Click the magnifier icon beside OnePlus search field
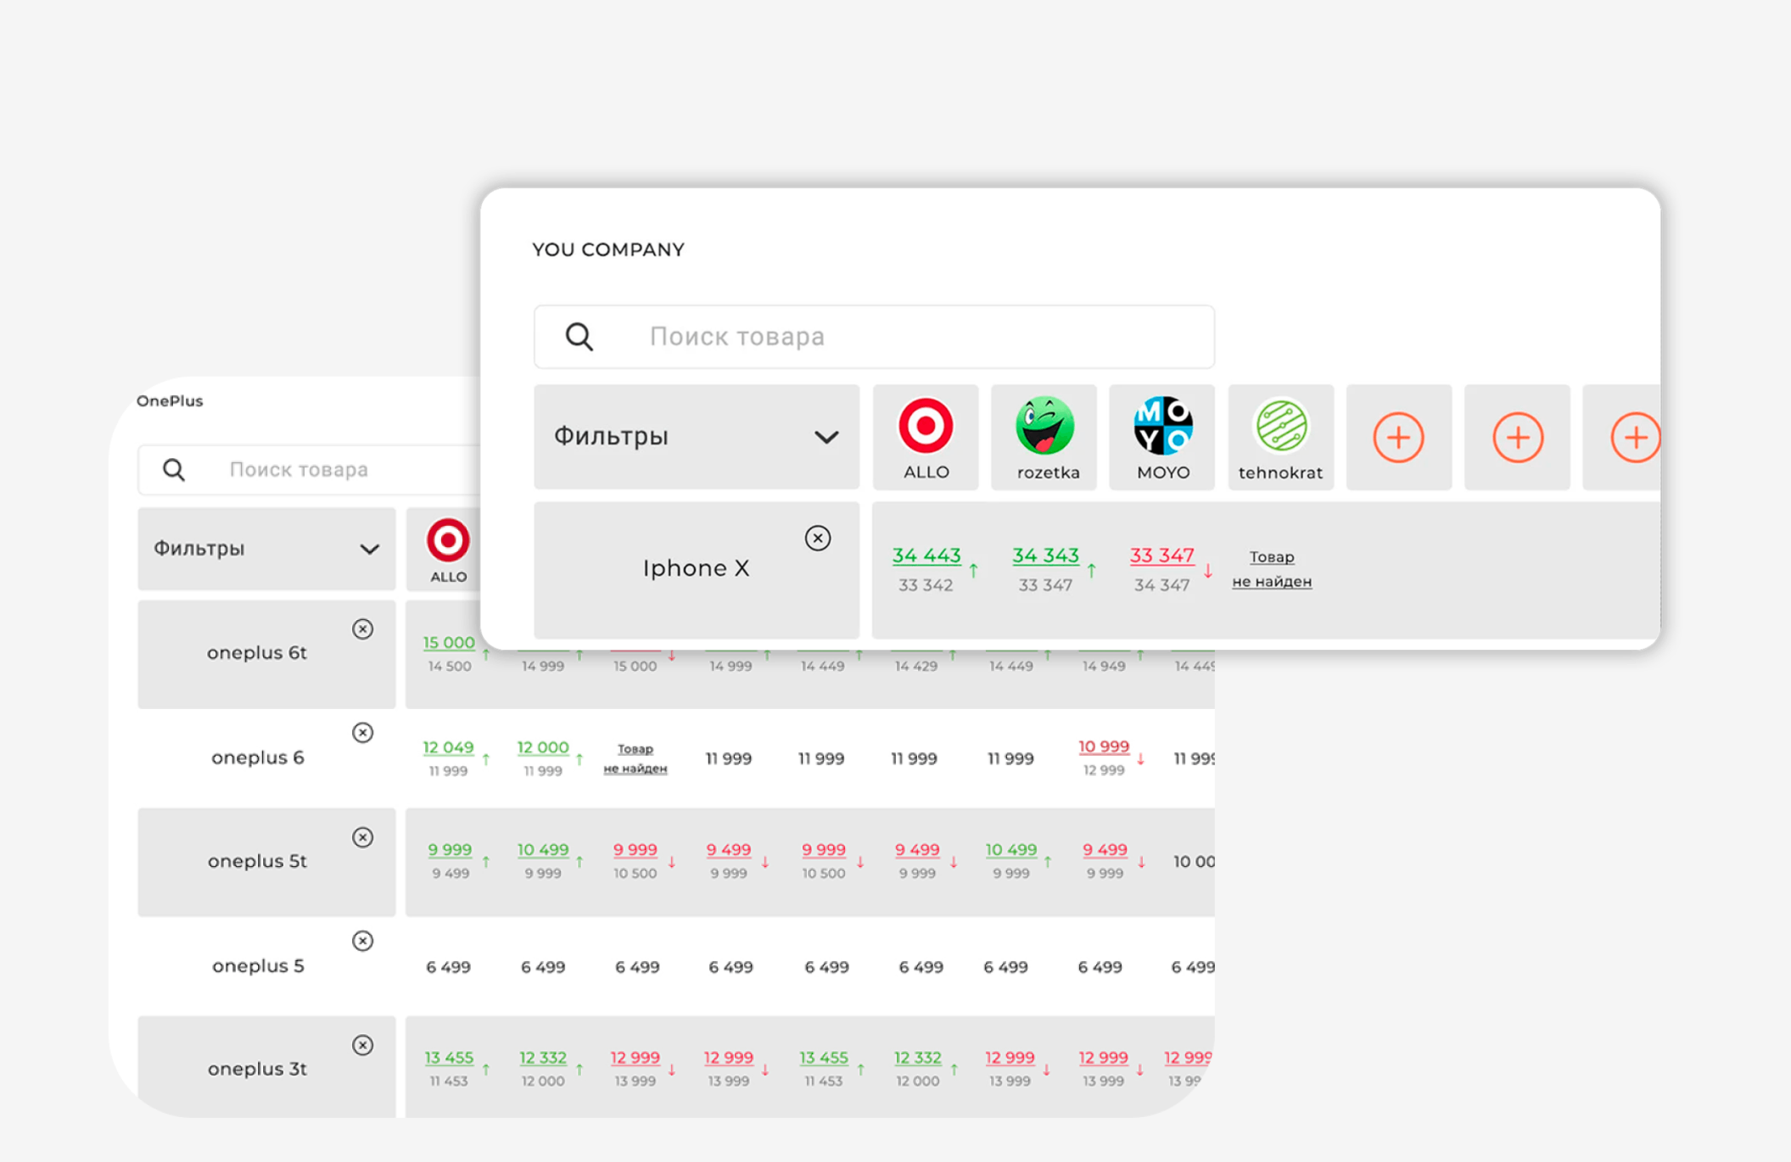The width and height of the screenshot is (1791, 1162). pos(174,469)
